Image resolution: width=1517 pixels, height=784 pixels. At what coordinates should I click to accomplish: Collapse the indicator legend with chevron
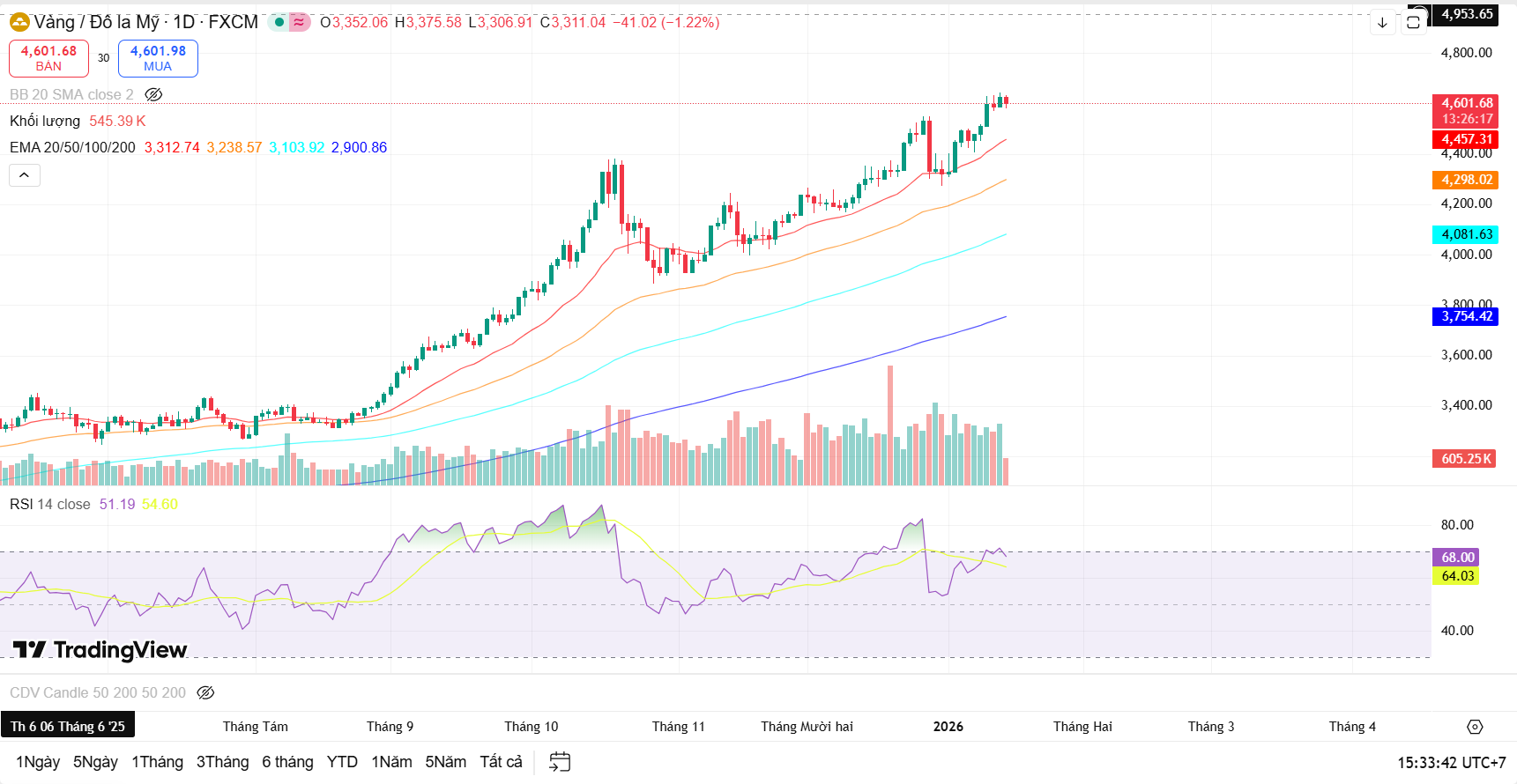25,175
